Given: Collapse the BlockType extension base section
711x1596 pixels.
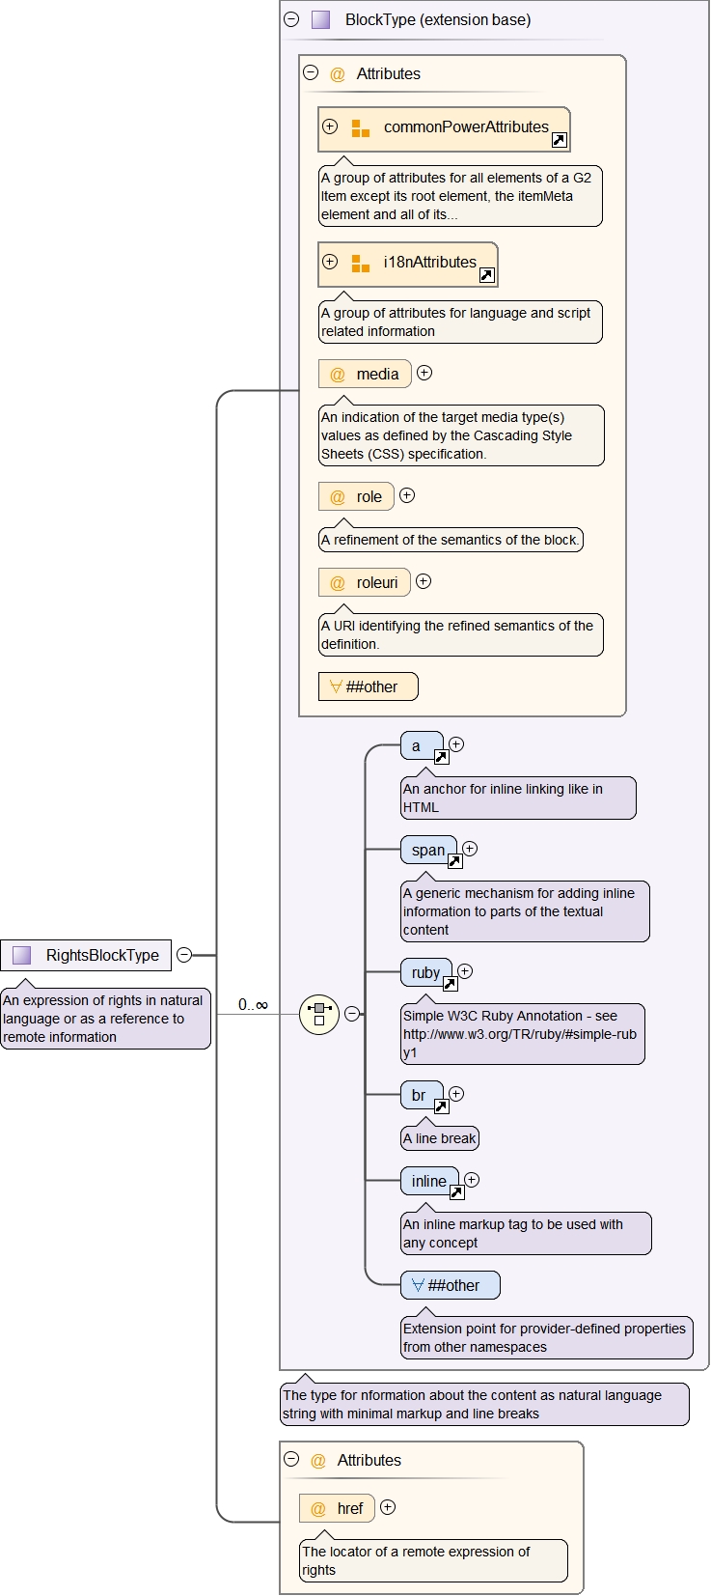Looking at the screenshot, I should [291, 19].
